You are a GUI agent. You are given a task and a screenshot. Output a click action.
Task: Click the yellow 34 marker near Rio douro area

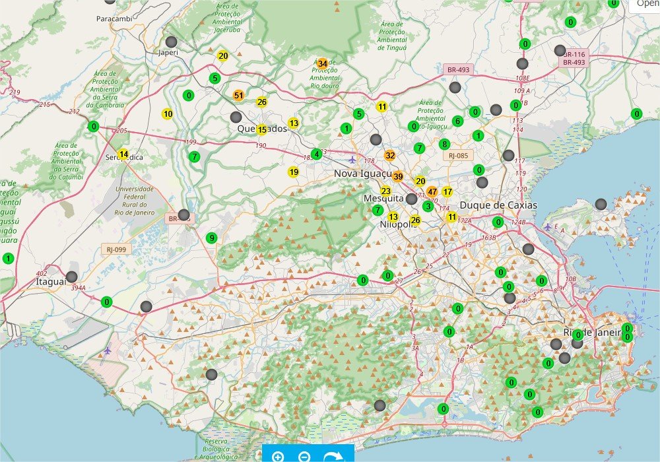pyautogui.click(x=321, y=63)
